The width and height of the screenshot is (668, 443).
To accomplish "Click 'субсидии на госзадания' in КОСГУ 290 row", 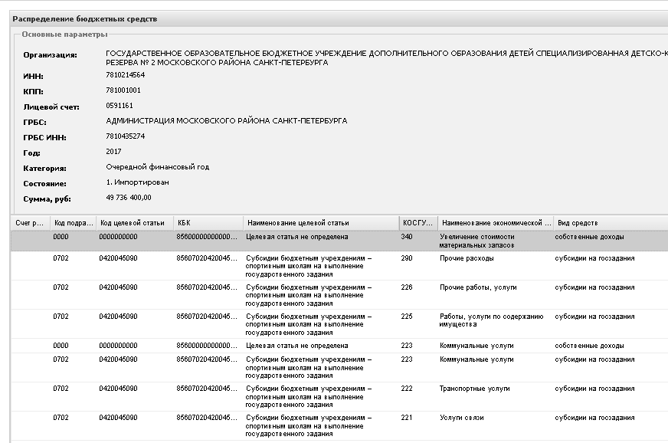I will point(594,258).
